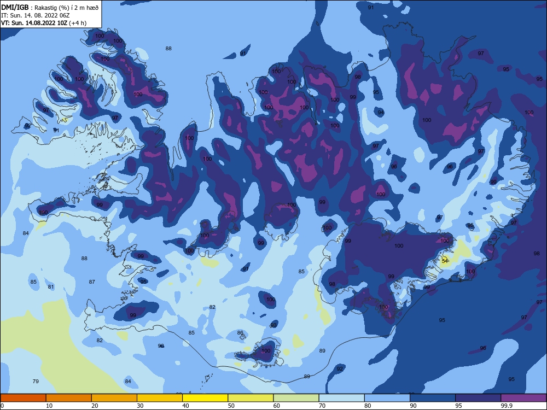This screenshot has width=547, height=410.
Task: Pick the pale yellow 50–60 legend swatch
Action: pyautogui.click(x=251, y=398)
